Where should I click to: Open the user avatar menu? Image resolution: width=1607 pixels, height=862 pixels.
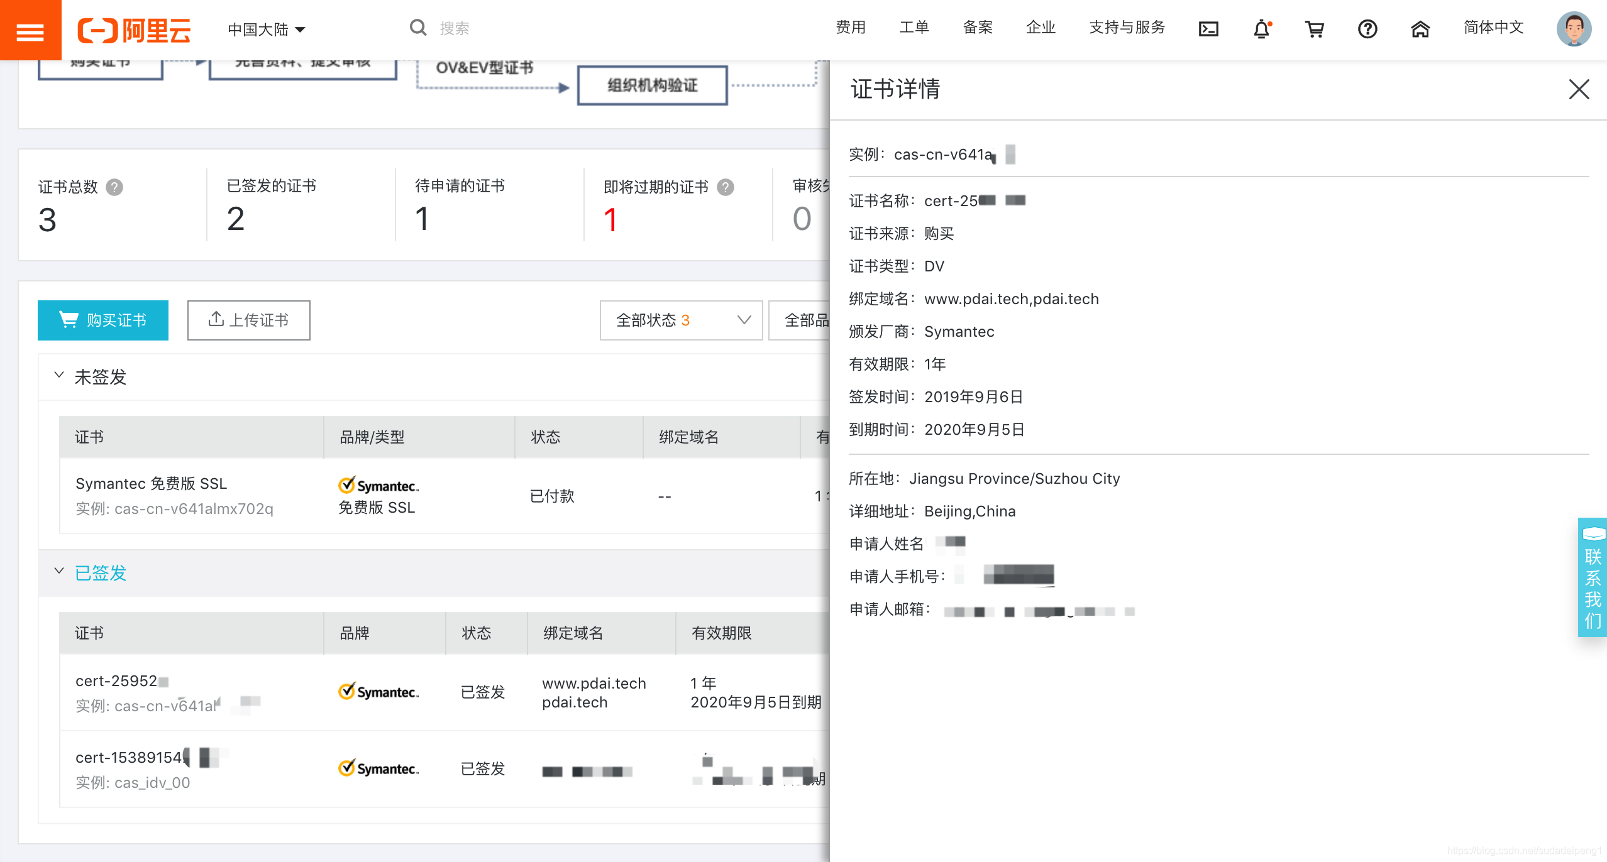(1574, 29)
